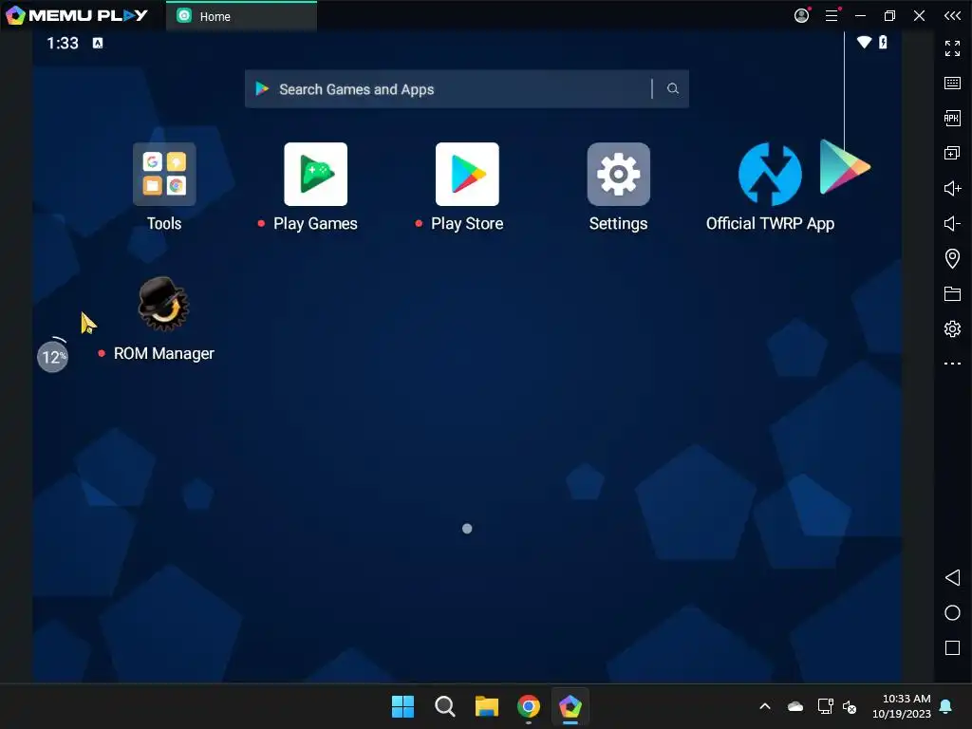Install an APK via sidebar icon
The height and width of the screenshot is (729, 972).
coord(952,118)
